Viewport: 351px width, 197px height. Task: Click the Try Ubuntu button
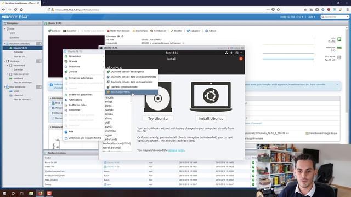[x=158, y=119]
